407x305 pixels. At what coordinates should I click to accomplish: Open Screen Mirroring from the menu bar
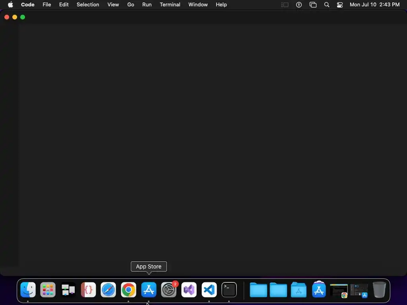[313, 5]
